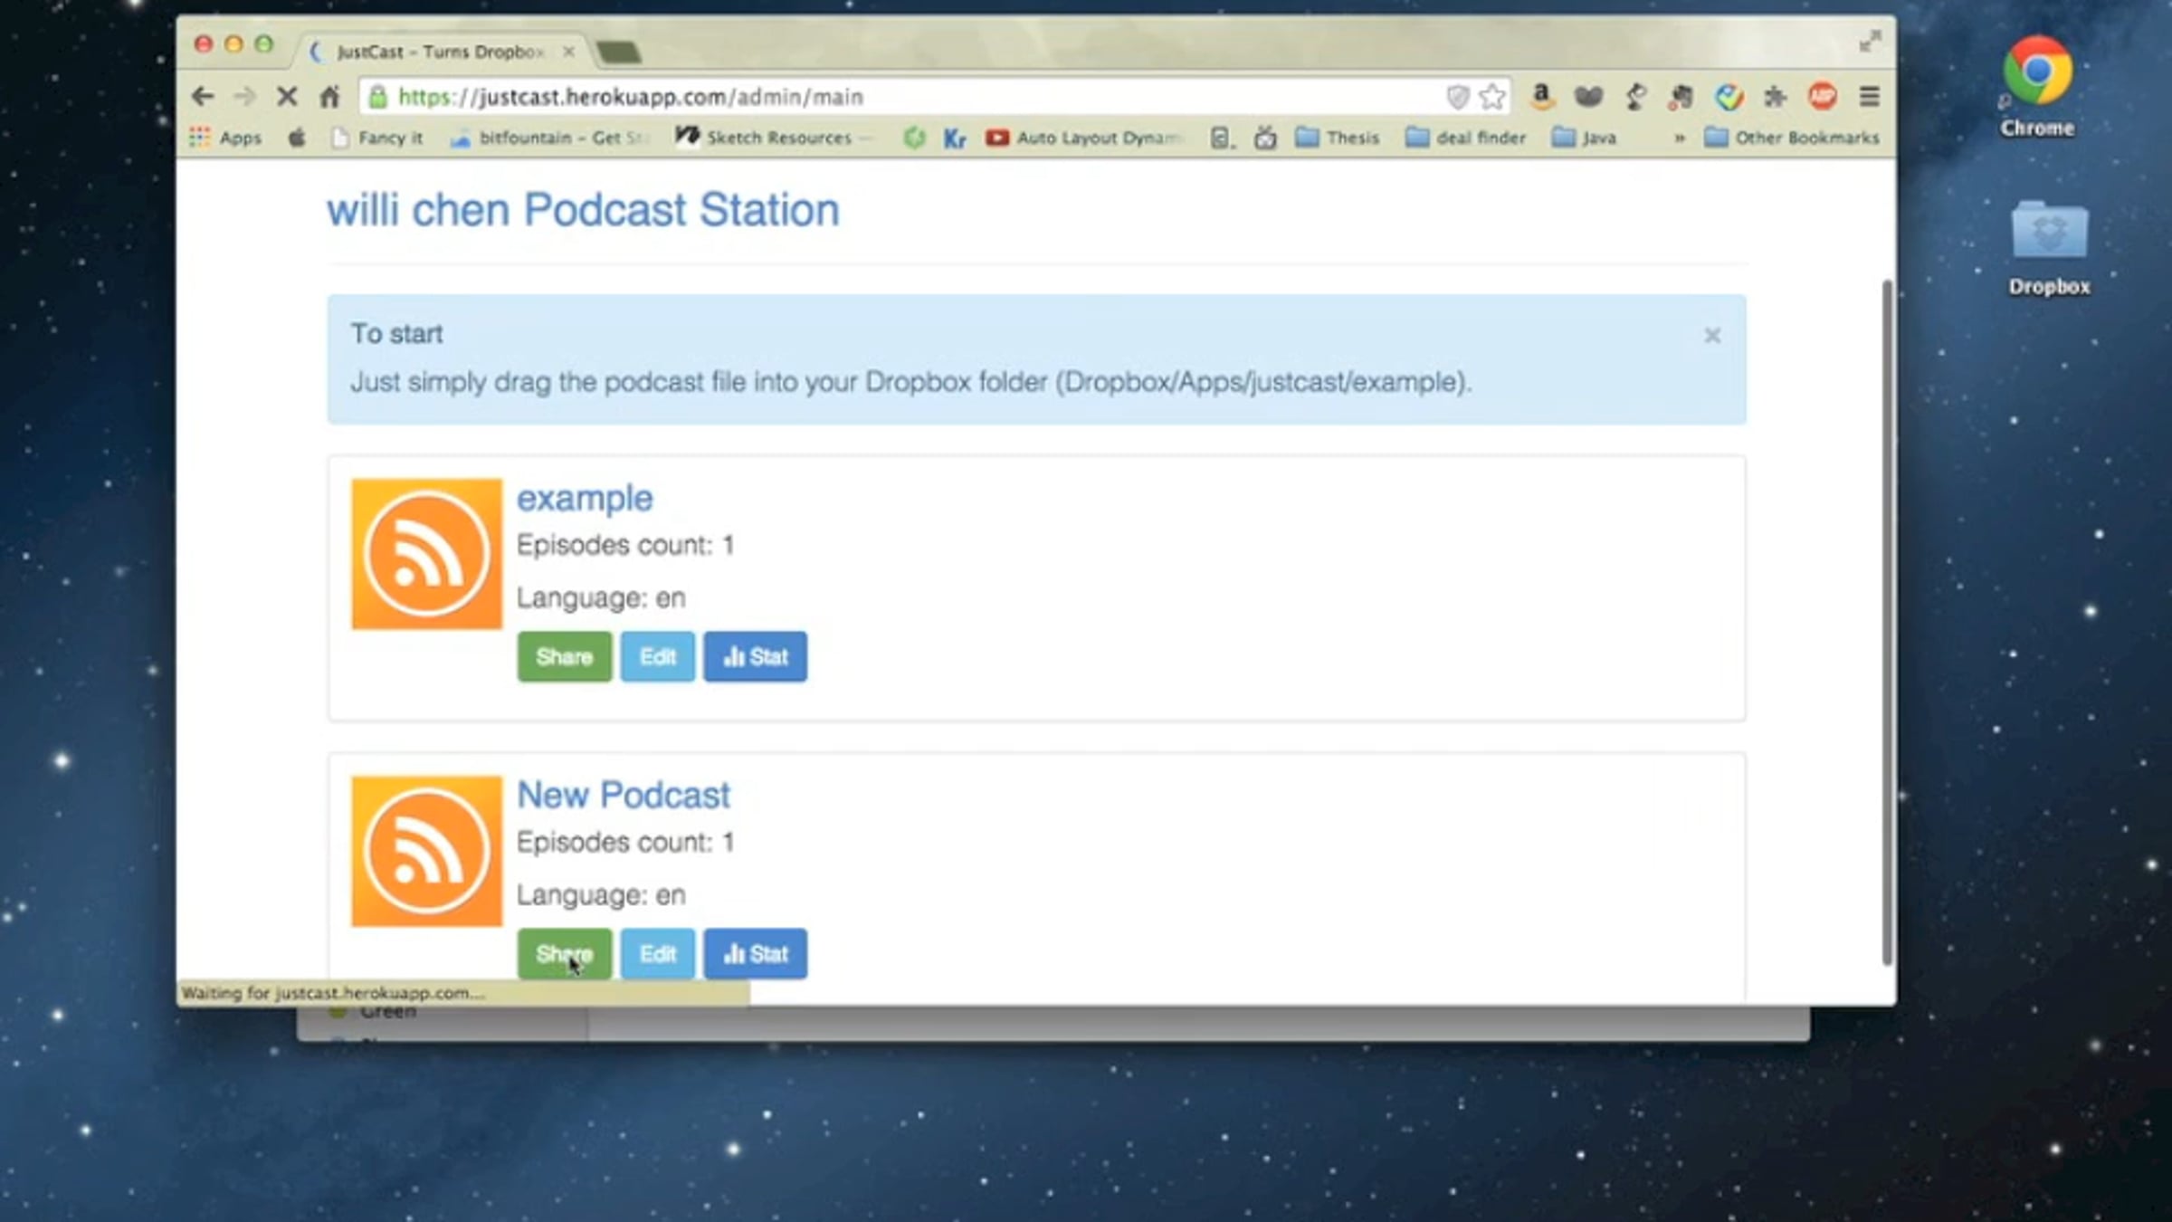Open the bitfountain bookmark
This screenshot has height=1222, width=2172.
point(551,138)
